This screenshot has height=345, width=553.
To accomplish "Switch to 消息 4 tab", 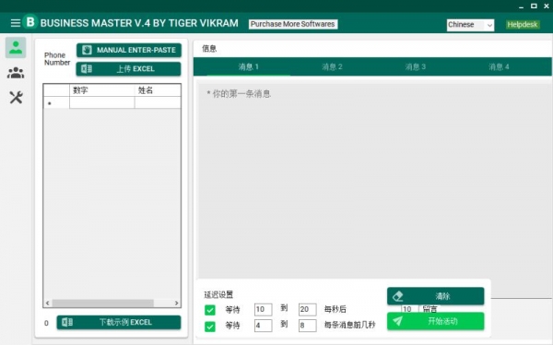I will click(499, 66).
